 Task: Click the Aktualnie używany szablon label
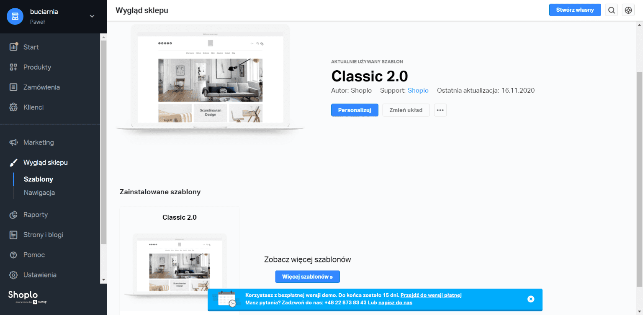point(367,61)
